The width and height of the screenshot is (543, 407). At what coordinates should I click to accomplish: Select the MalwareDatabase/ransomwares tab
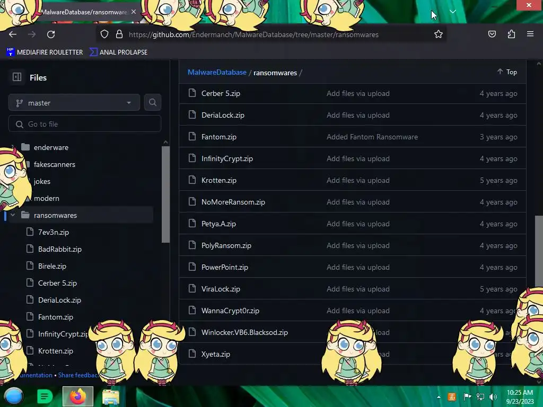[84, 12]
